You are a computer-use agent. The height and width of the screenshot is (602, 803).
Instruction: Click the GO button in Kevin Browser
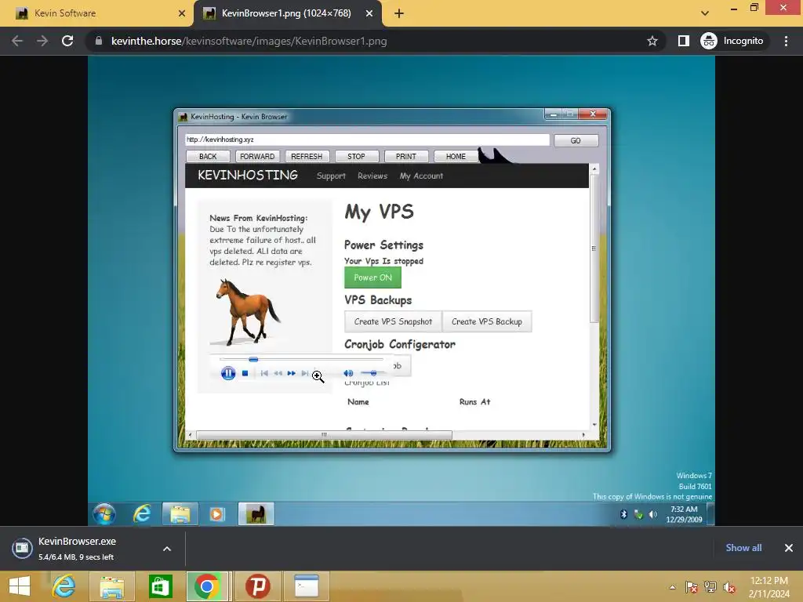coord(576,140)
